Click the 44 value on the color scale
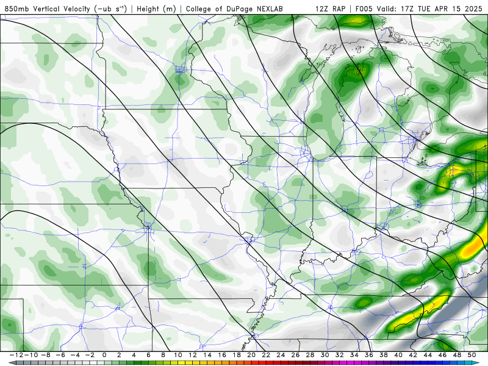 click(428, 355)
